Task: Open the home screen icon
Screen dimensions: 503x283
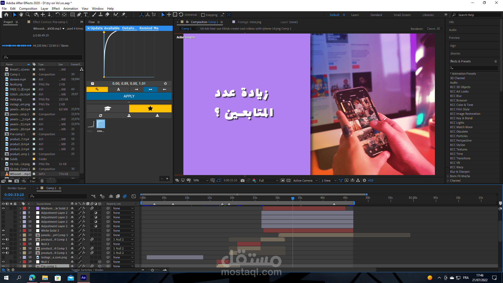Action: click(x=6, y=15)
